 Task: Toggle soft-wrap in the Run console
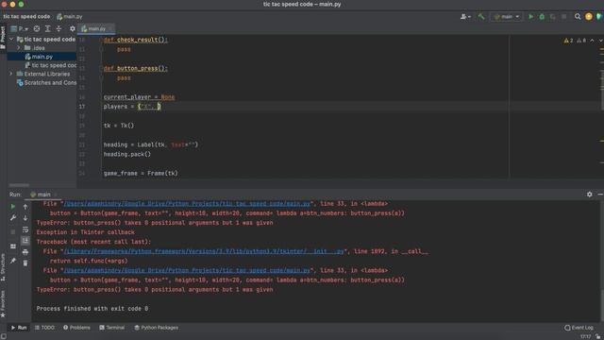coord(25,229)
